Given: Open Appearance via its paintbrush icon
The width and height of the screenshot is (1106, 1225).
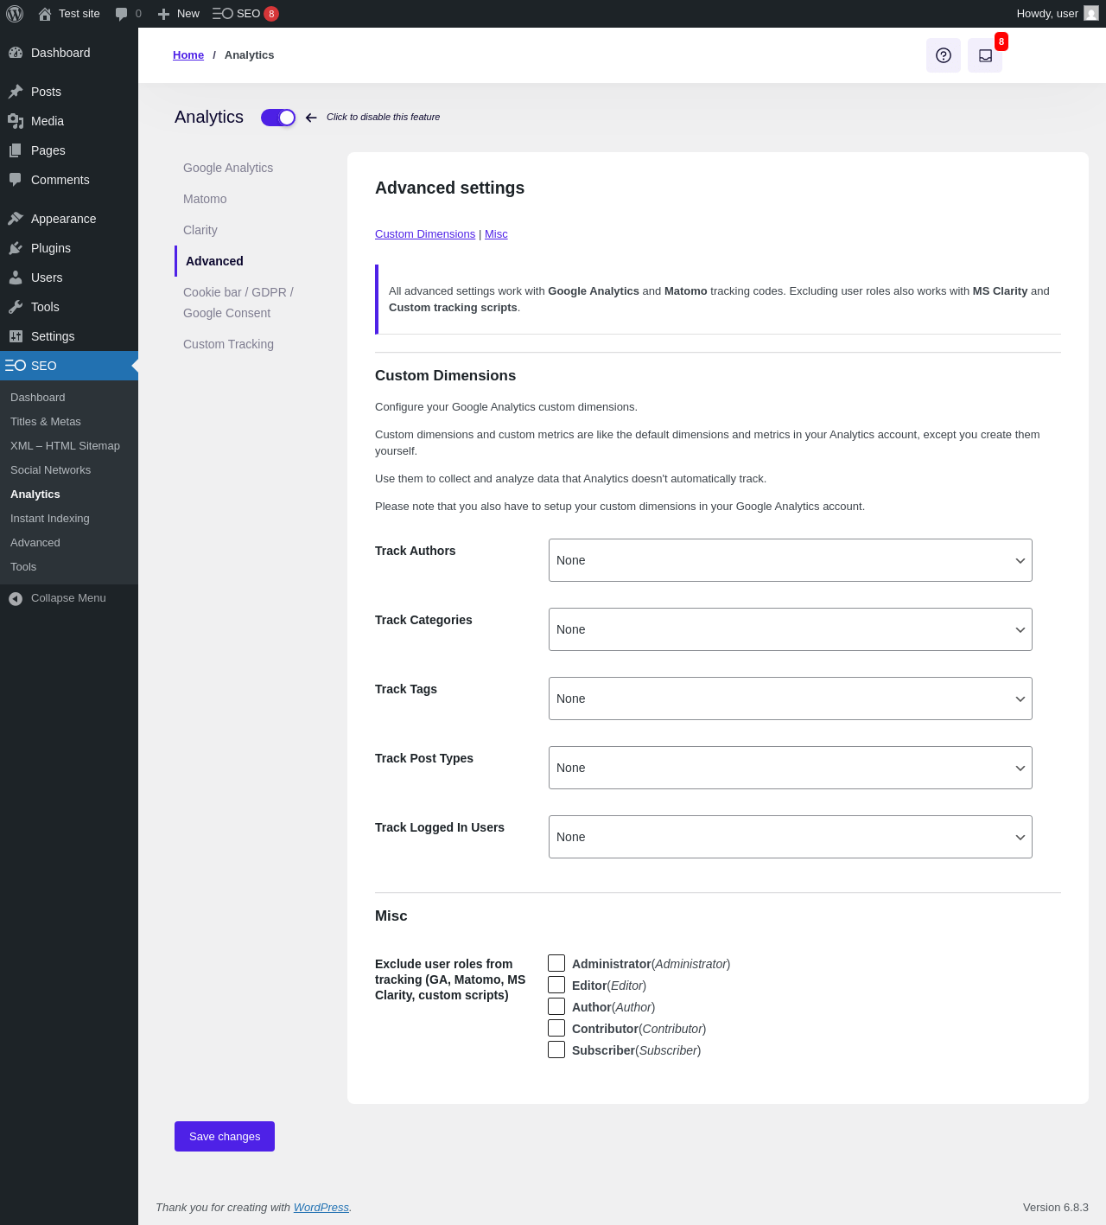Looking at the screenshot, I should tap(16, 219).
